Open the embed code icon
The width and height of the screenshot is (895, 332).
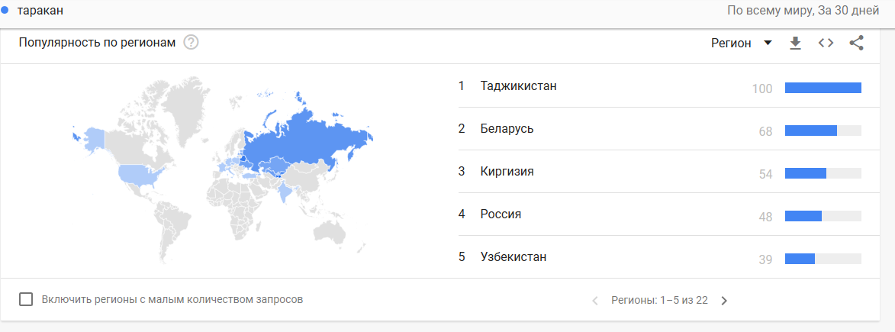(x=826, y=43)
